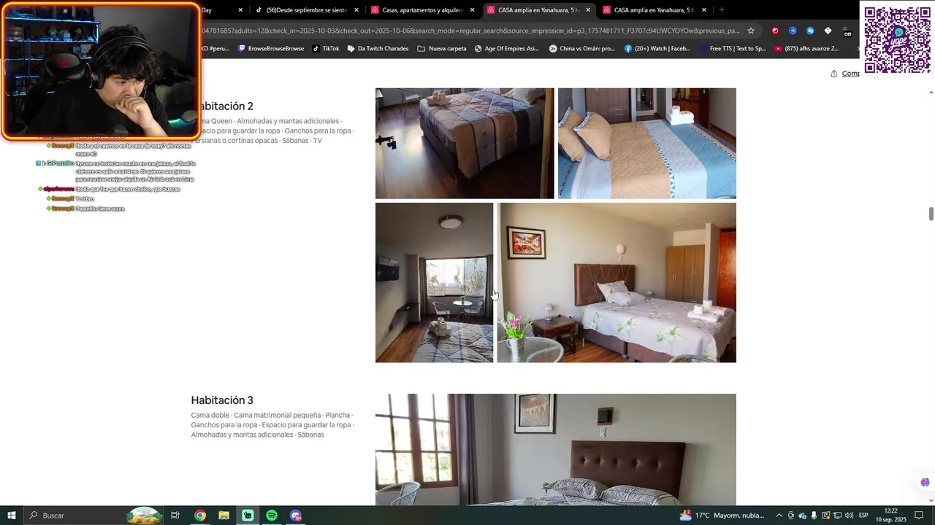Open the clock showing 12:22

[891, 516]
